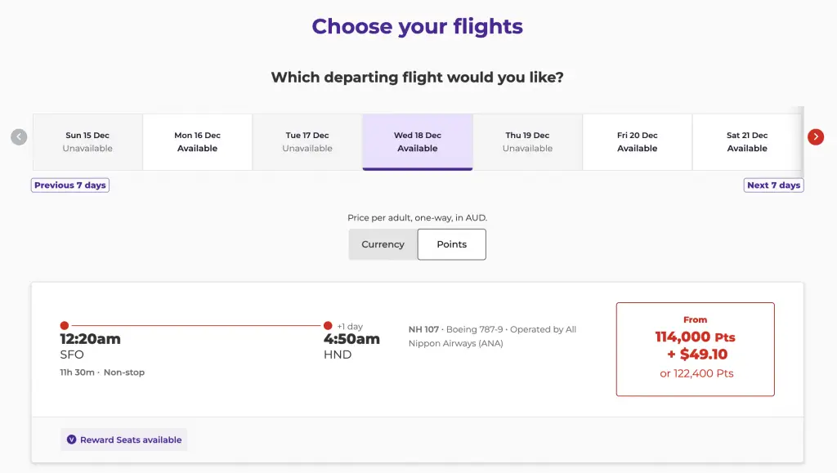Click the 11h 30m Non-stop duration
This screenshot has width=837, height=473.
tap(102, 373)
